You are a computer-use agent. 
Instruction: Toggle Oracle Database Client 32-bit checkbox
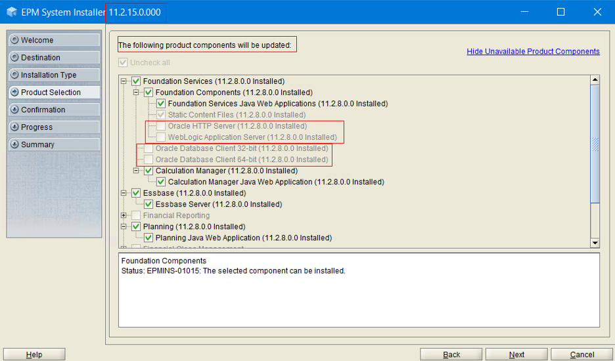click(x=148, y=148)
